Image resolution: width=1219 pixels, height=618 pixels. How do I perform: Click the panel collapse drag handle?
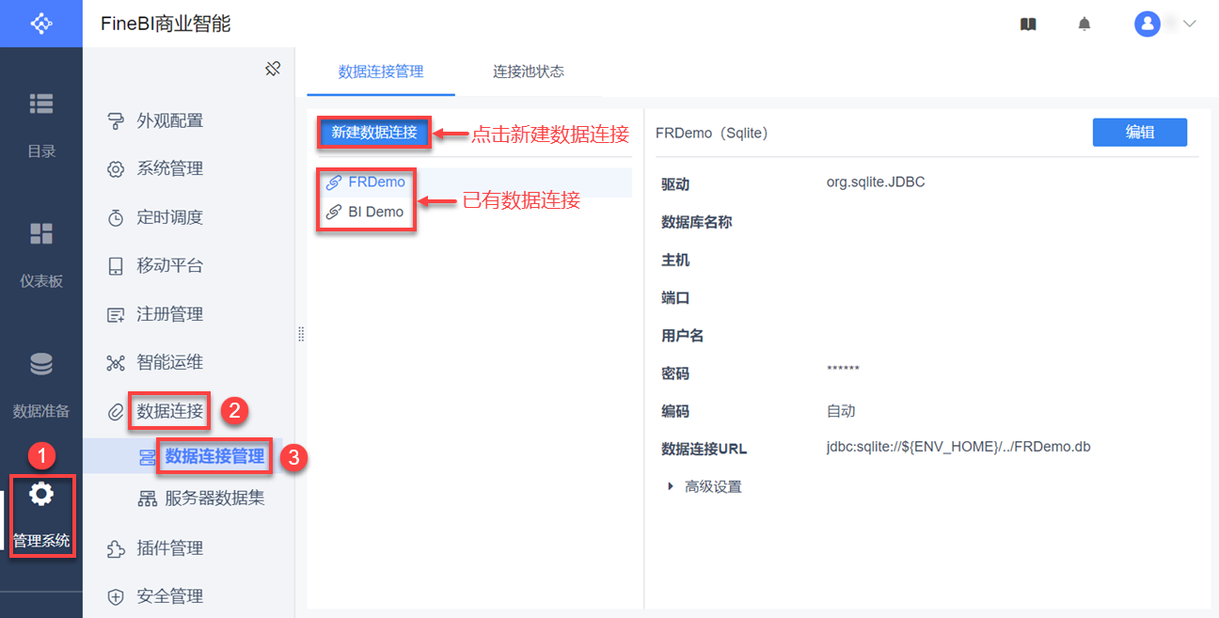tap(301, 334)
